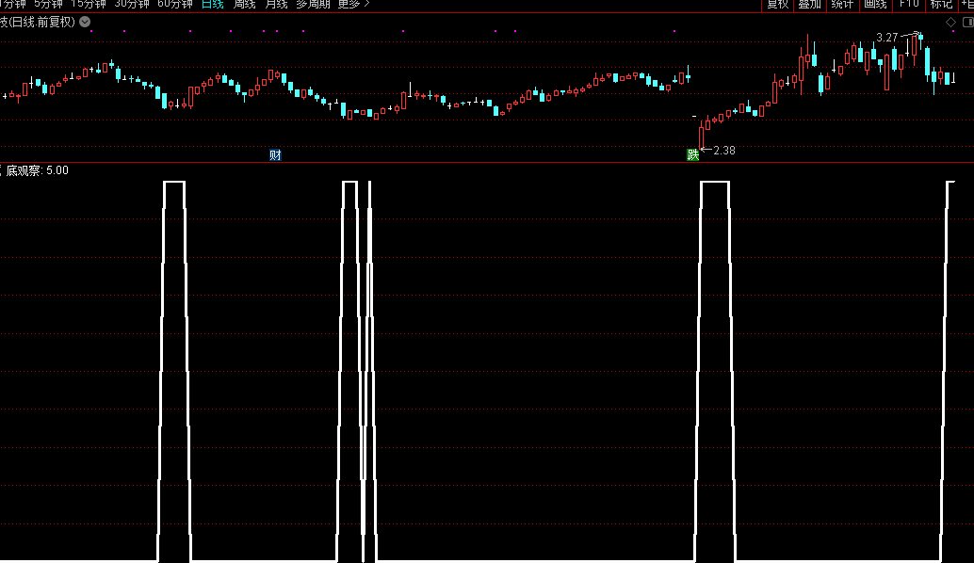This screenshot has width=974, height=563.
Task: Open the 统计 statistics button
Action: pyautogui.click(x=842, y=4)
